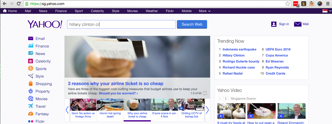Click the Sign in person icon
This screenshot has height=124, width=332.
[274, 24]
